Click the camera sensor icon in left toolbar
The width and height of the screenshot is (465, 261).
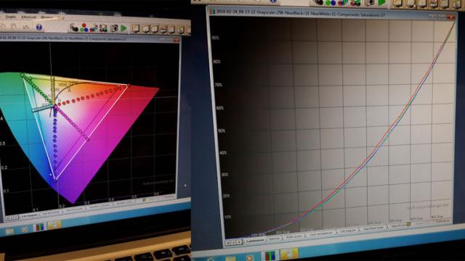114,28
